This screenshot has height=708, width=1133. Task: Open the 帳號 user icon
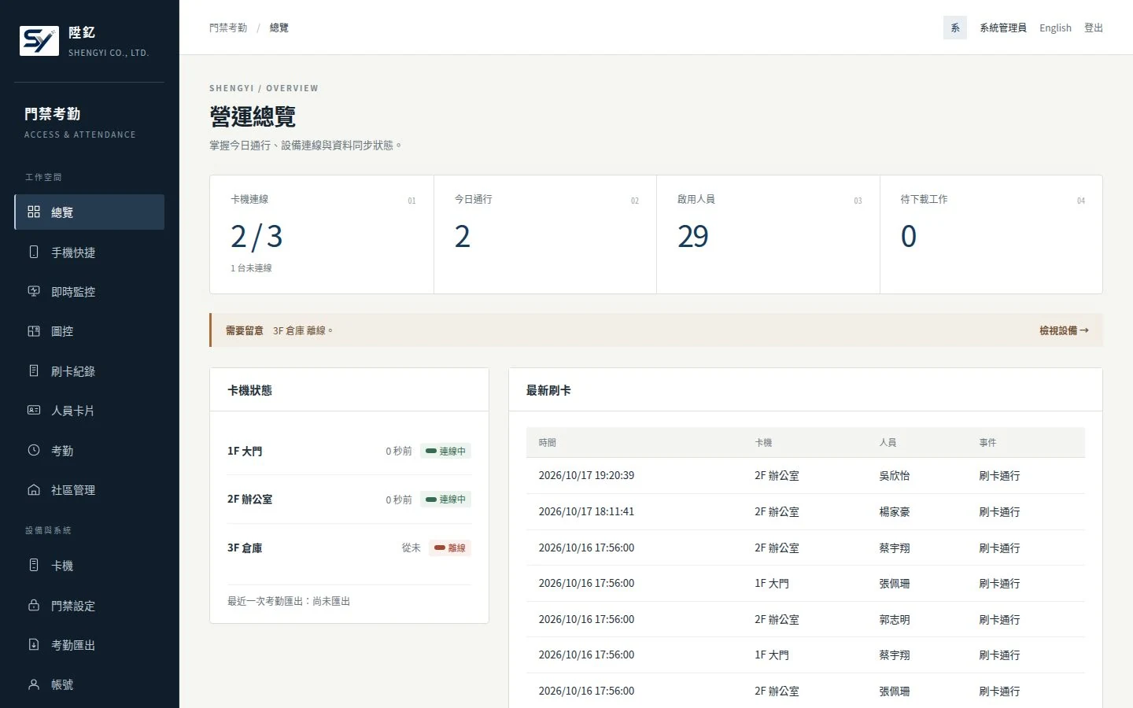[34, 684]
